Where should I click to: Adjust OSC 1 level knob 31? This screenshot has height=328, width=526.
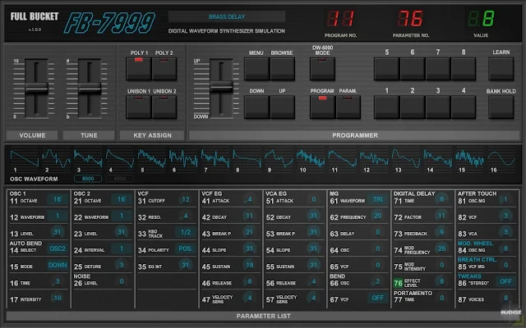click(58, 232)
